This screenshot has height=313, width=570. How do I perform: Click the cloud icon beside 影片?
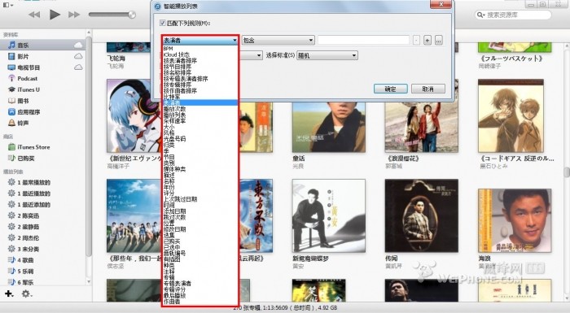pyautogui.click(x=78, y=56)
